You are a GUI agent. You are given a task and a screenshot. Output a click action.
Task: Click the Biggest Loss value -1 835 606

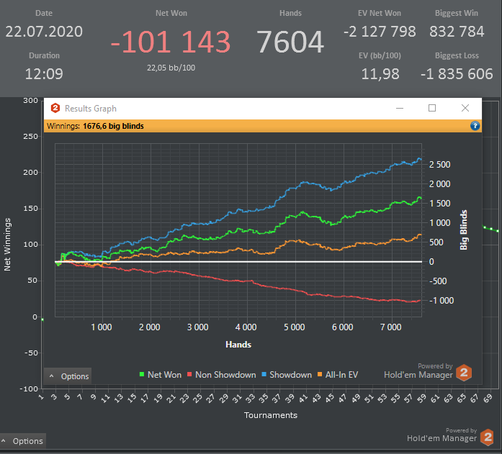tap(457, 74)
